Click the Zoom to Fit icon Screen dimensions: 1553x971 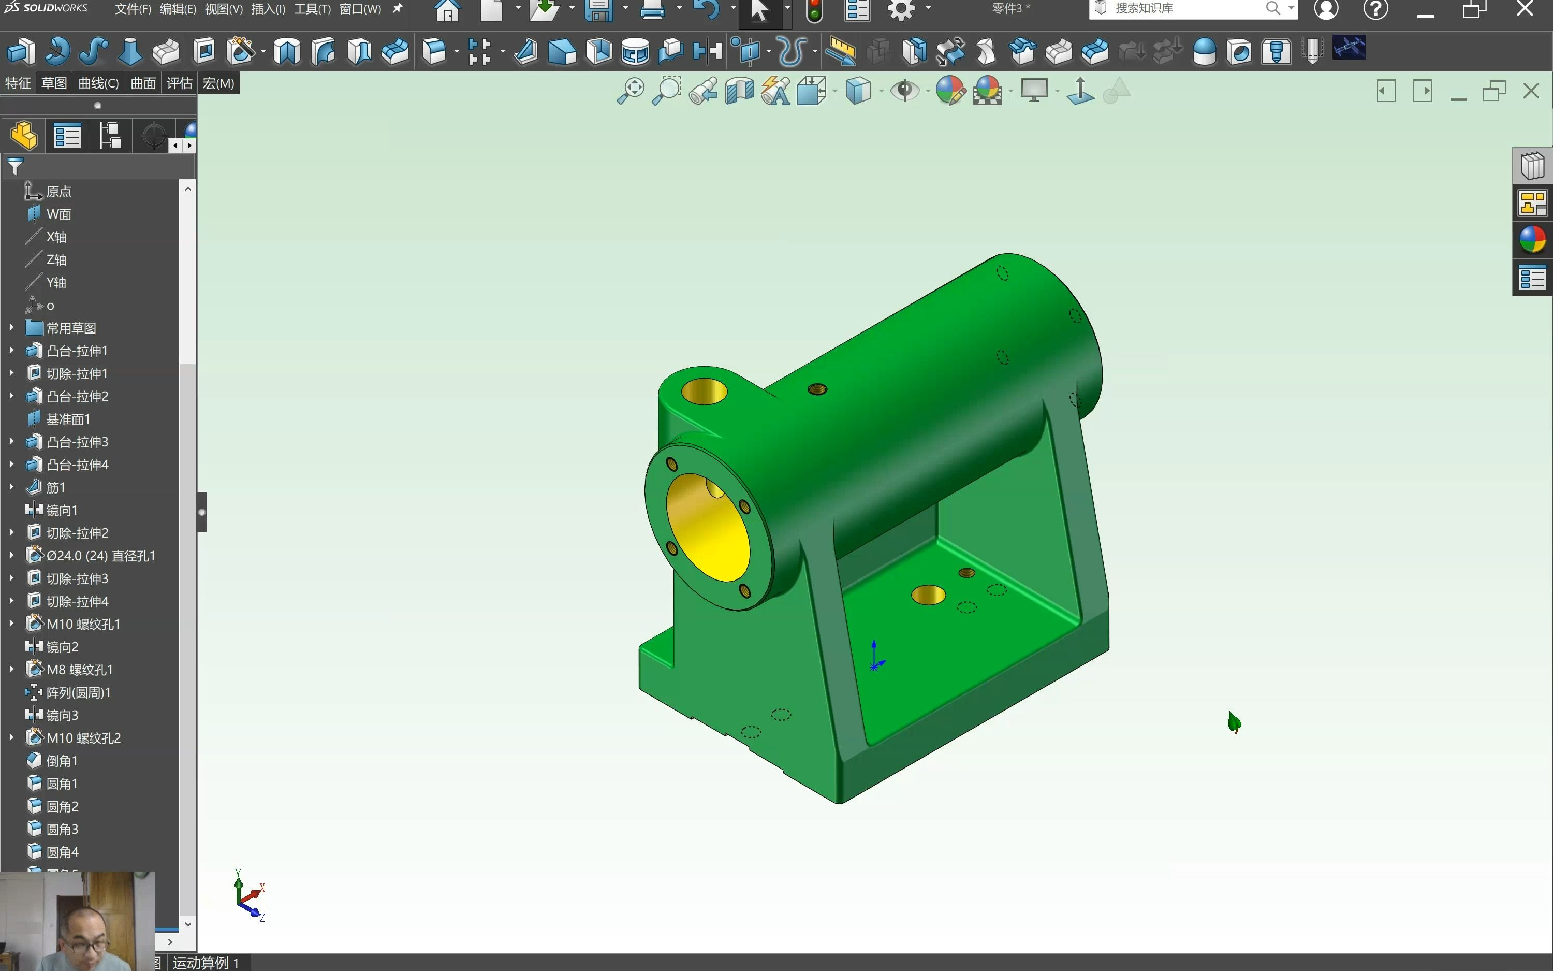coord(631,91)
